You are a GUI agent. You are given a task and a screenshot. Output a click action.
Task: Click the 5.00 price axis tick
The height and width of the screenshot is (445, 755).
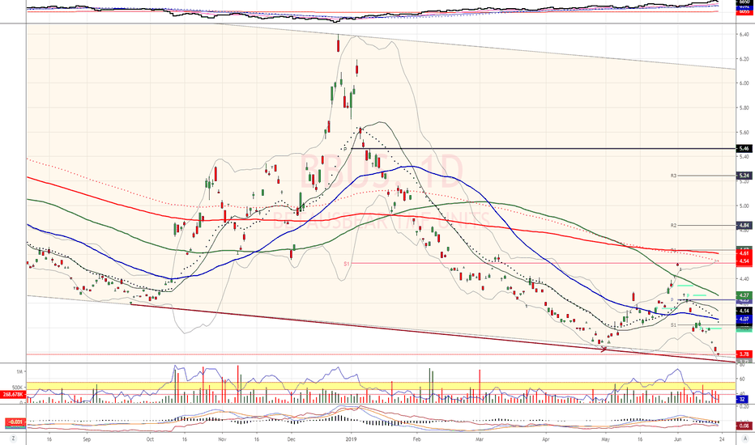[x=744, y=206]
